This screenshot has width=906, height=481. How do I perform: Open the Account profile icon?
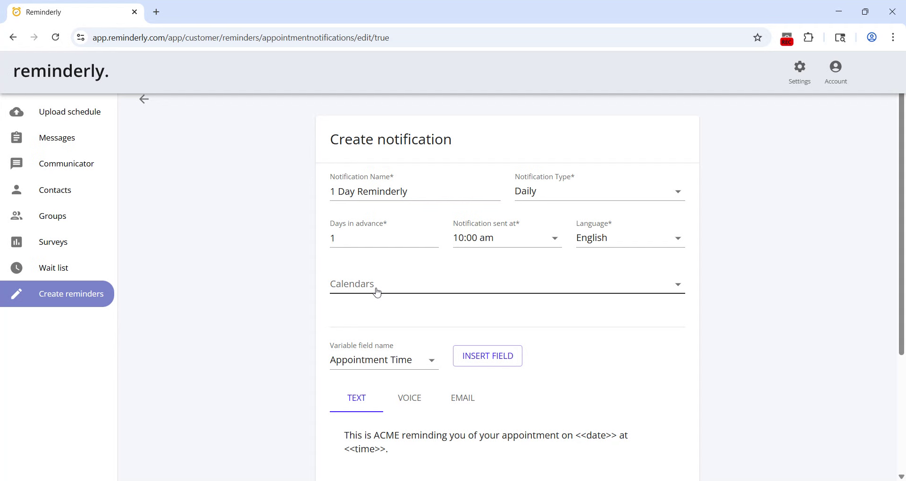click(836, 66)
